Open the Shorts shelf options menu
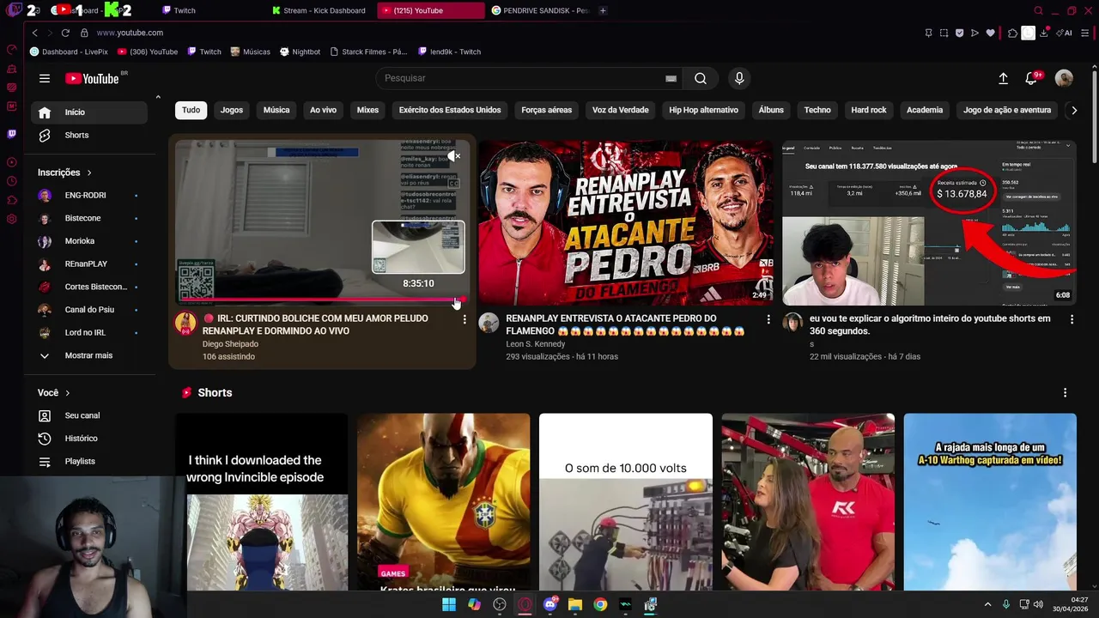The image size is (1099, 618). 1066,392
